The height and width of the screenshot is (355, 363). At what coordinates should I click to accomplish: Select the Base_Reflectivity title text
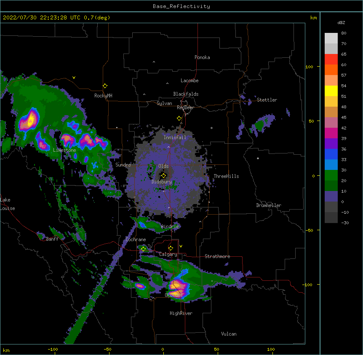click(181, 6)
